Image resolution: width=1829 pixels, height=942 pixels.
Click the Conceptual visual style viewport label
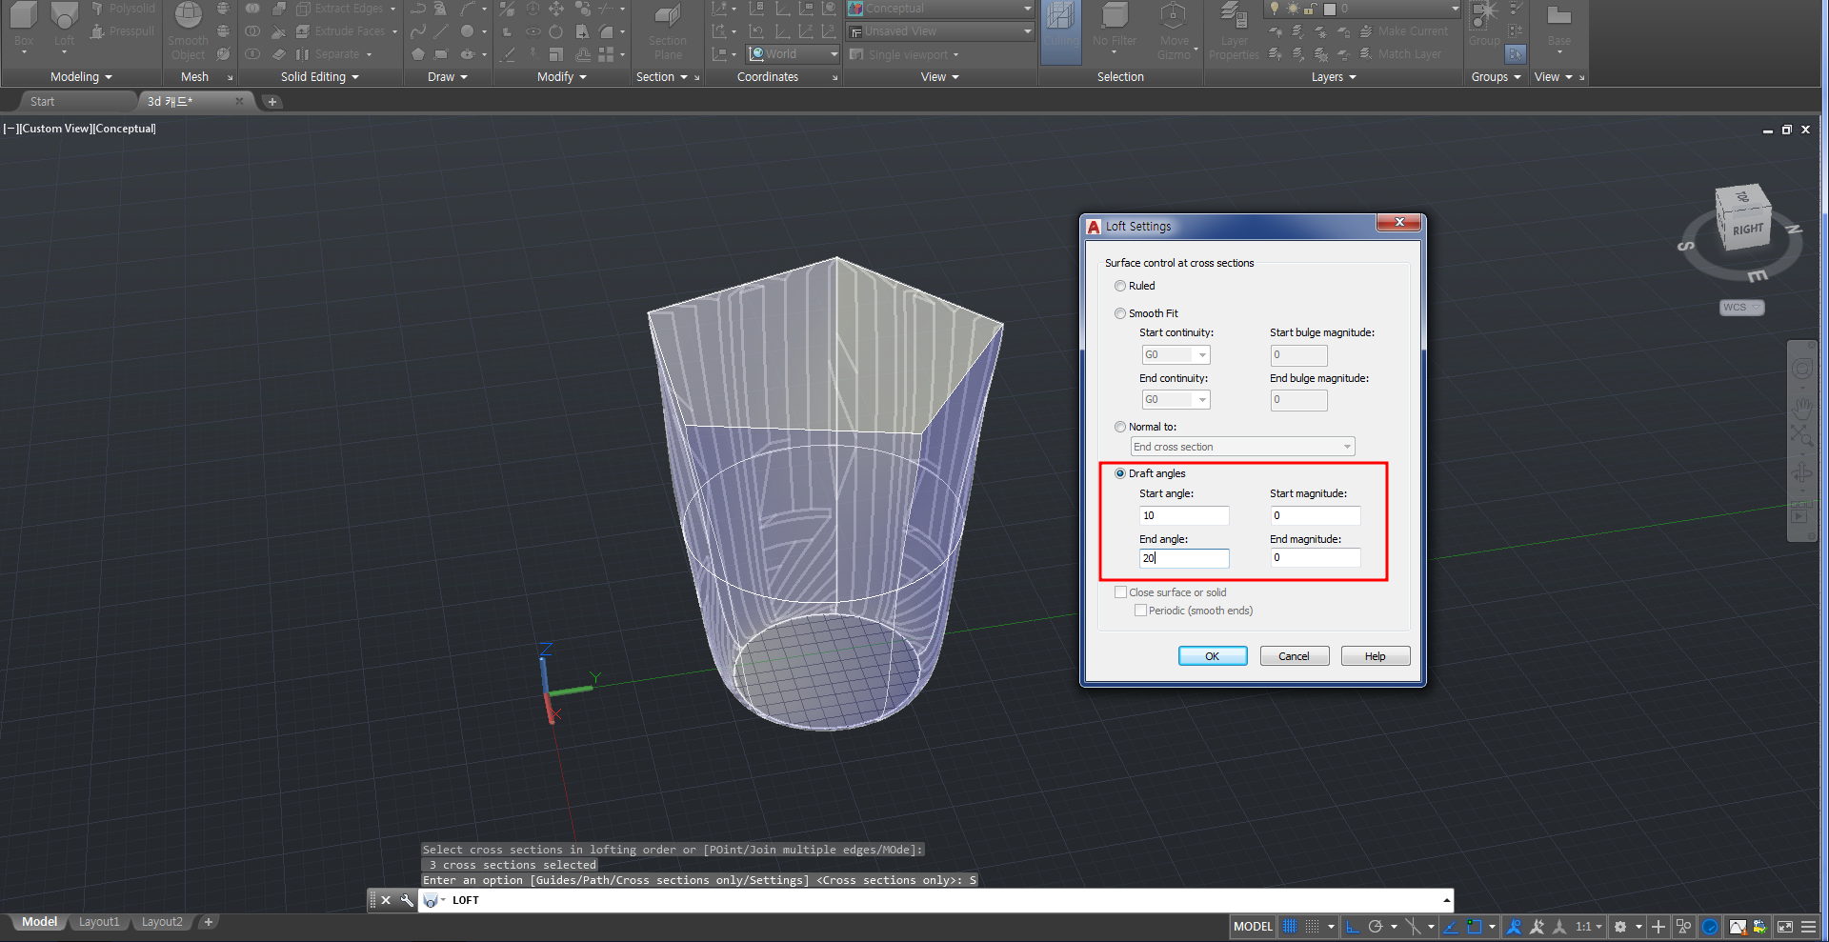(x=124, y=129)
